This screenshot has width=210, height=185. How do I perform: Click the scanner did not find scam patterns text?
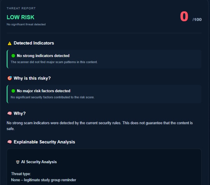(x=54, y=62)
